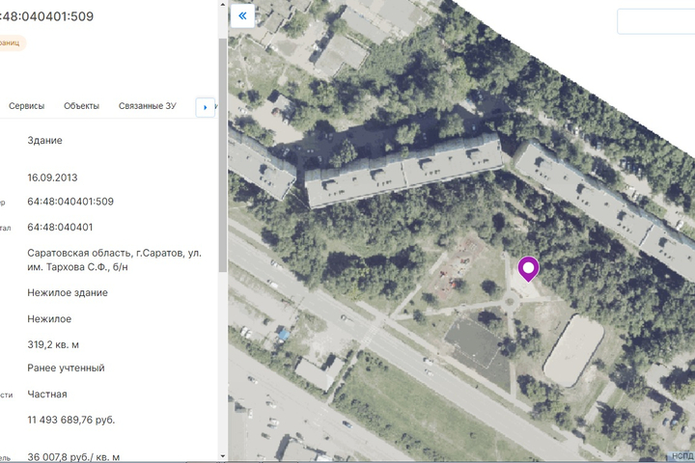Switch to the Объекты tab

(81, 106)
